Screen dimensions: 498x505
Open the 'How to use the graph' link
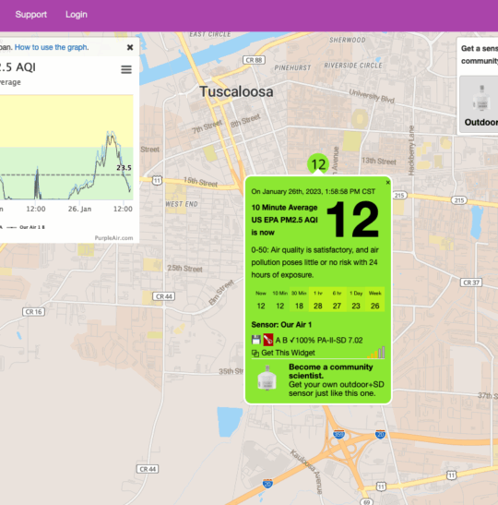pyautogui.click(x=52, y=47)
